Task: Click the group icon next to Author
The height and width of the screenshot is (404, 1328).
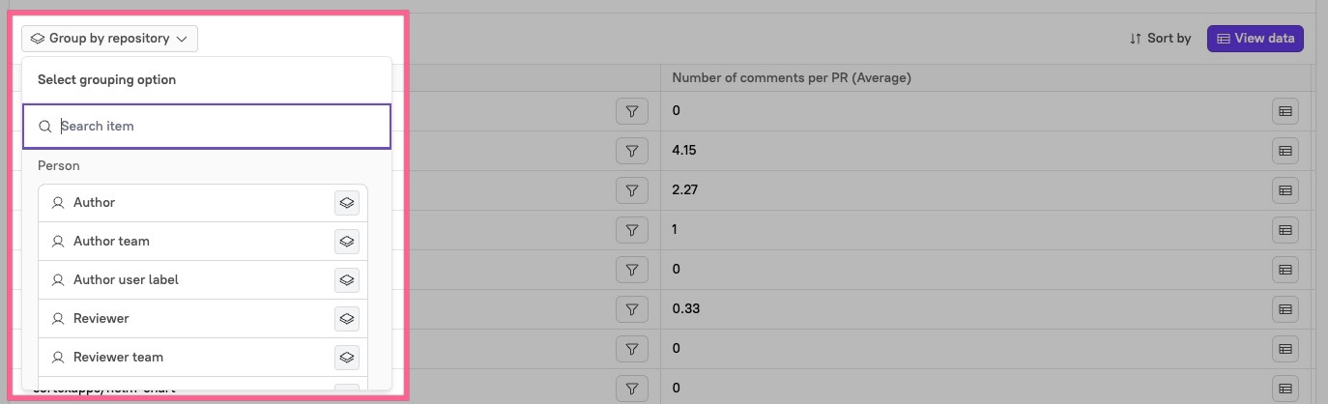Action: (x=346, y=203)
